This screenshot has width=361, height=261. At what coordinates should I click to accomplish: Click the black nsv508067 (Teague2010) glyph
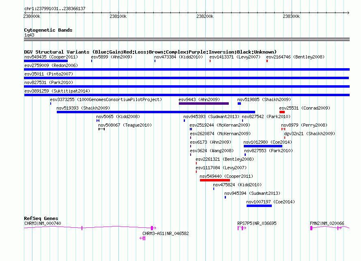101,129
